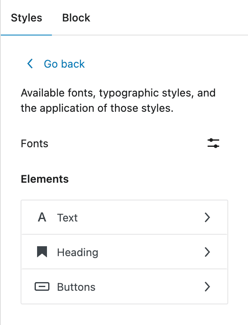248x325 pixels.
Task: Expand the Buttons row's right chevron
Action: pos(207,287)
